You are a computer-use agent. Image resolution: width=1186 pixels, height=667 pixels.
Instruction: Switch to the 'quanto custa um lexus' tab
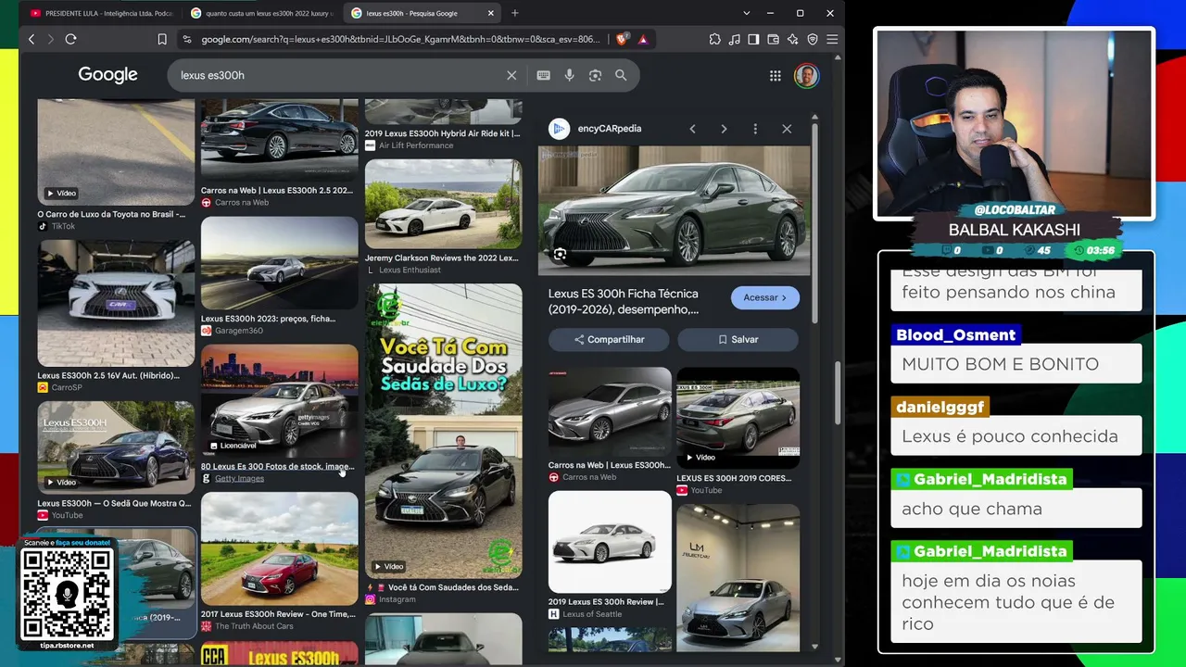click(262, 13)
